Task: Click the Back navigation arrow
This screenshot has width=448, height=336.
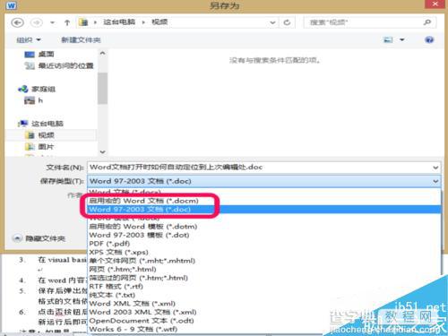Action: coord(17,22)
